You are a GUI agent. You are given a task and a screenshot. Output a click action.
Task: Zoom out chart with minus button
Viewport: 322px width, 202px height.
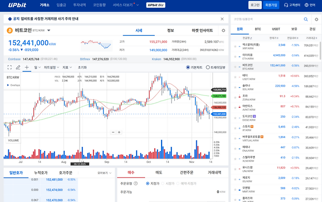tap(113, 132)
